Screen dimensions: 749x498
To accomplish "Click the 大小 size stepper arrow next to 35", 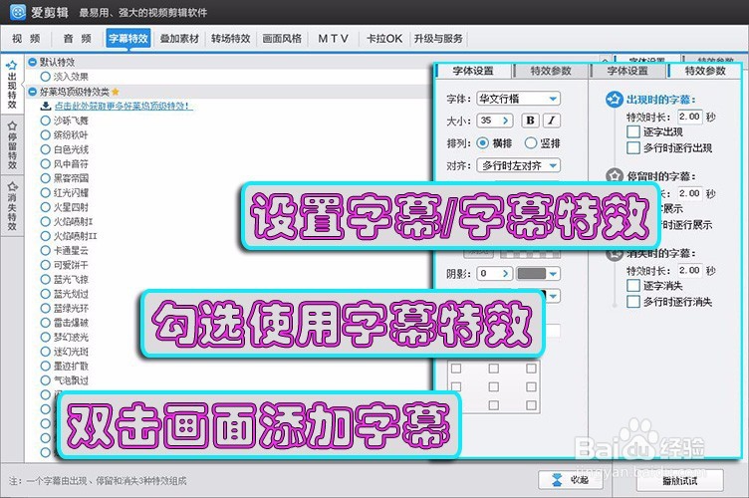I will click(506, 121).
